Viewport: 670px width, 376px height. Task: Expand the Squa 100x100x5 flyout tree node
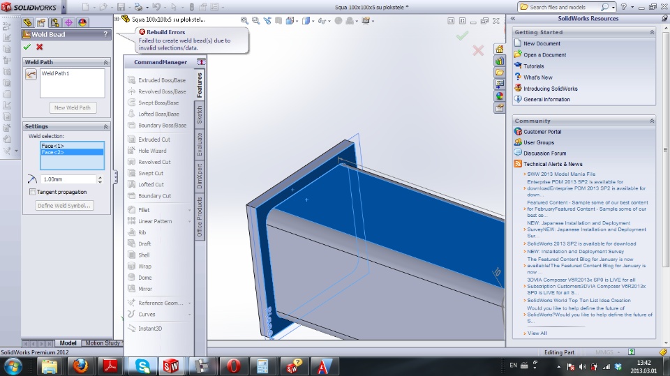pos(117,19)
